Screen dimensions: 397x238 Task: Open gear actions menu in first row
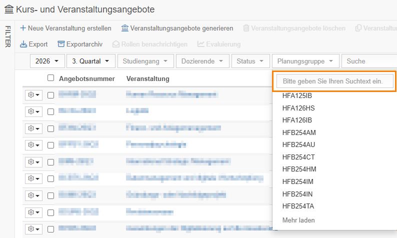33,95
